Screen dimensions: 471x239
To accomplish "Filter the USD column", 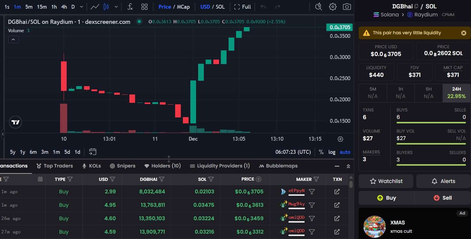I will tap(112, 179).
